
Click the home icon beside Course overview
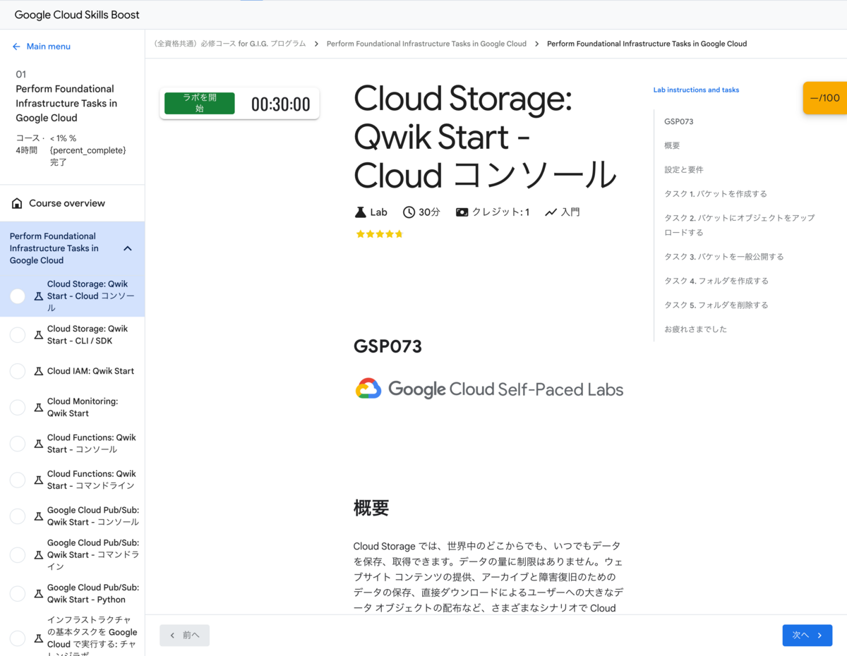16,202
